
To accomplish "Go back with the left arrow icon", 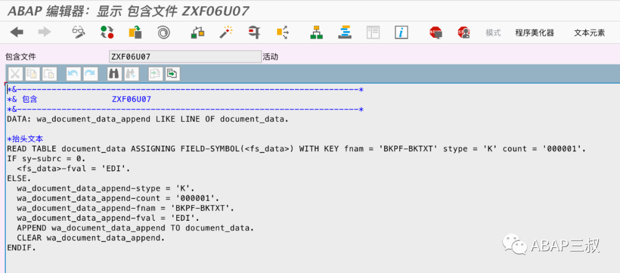I will [17, 32].
